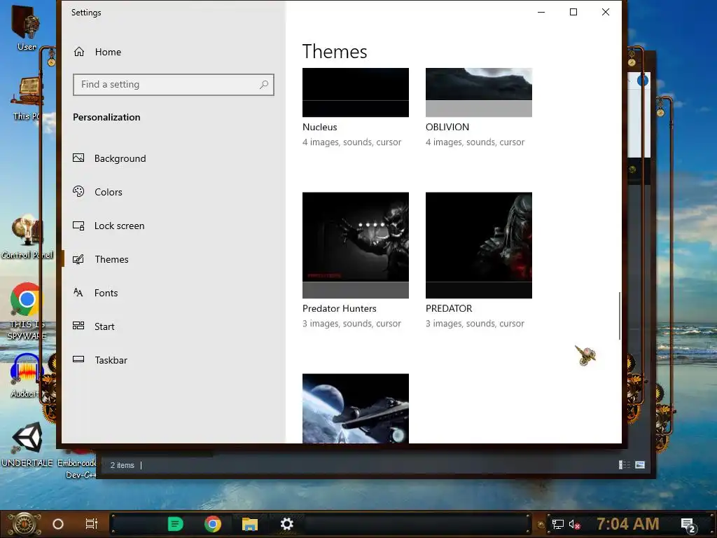This screenshot has height=538, width=717.
Task: Click the Colors palette icon
Action: [78, 191]
